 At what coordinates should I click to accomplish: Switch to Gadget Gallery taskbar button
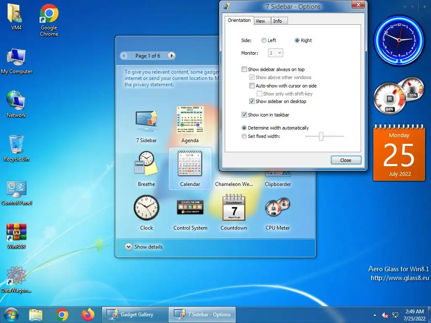coord(135,315)
